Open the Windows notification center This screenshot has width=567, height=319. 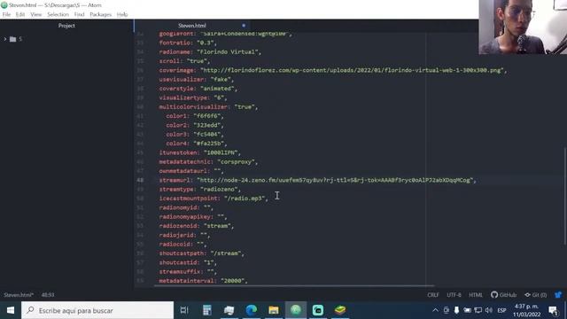(553, 310)
